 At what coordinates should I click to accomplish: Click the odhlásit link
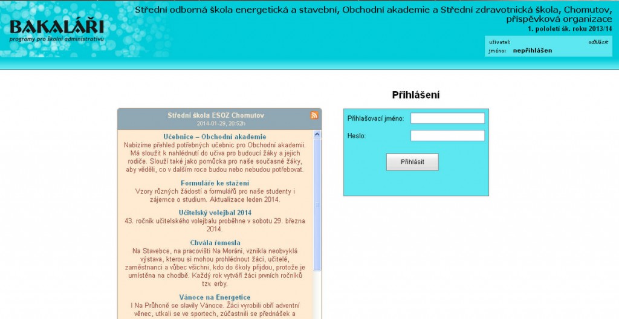click(598, 42)
